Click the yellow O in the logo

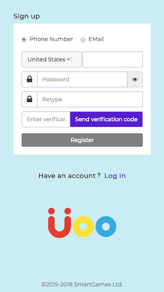(x=83, y=226)
